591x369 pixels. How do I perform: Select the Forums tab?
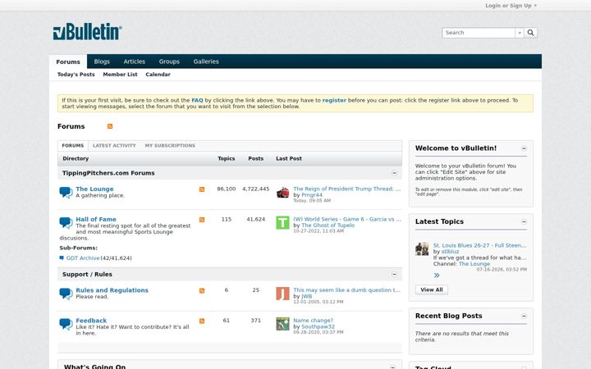[x=68, y=61]
